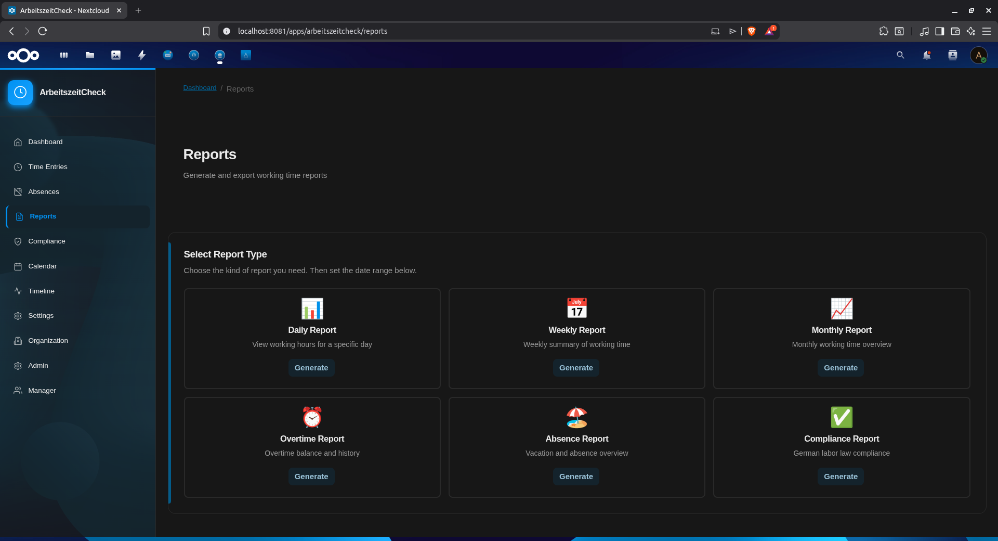Open the user avatar account menu
The width and height of the screenshot is (998, 541).
coord(979,55)
